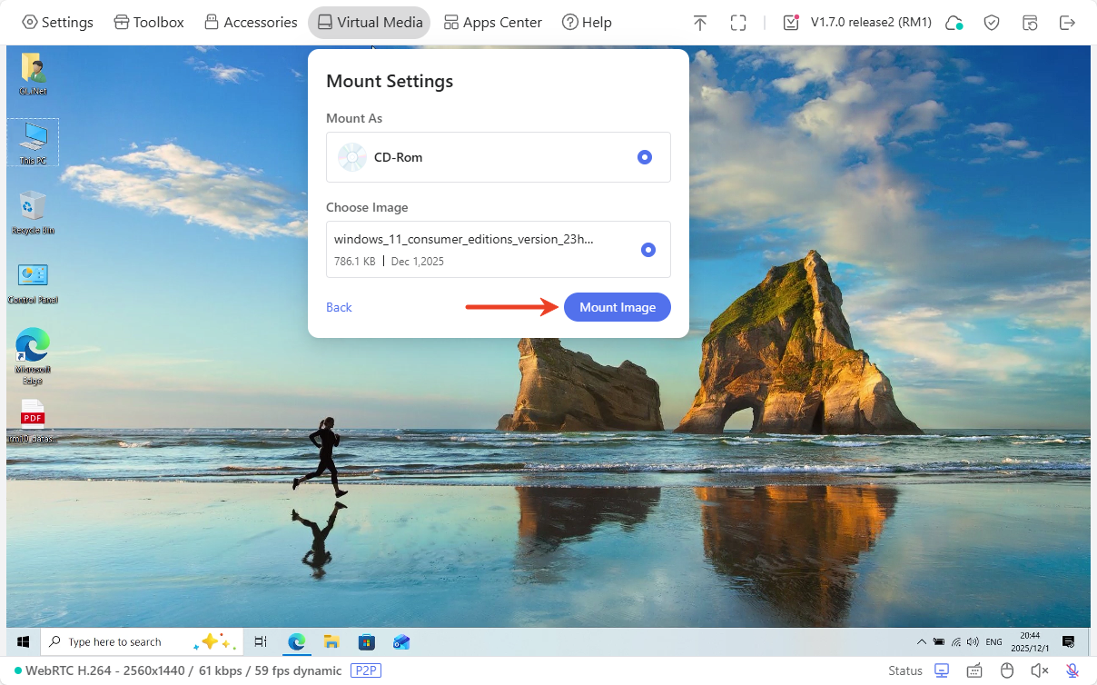Viewport: 1097px width, 685px height.
Task: Select the CD-Rom radio button
Action: pos(645,157)
